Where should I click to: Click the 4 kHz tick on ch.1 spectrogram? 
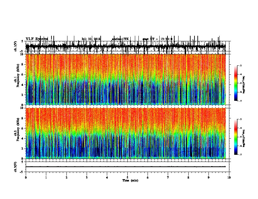22,85
